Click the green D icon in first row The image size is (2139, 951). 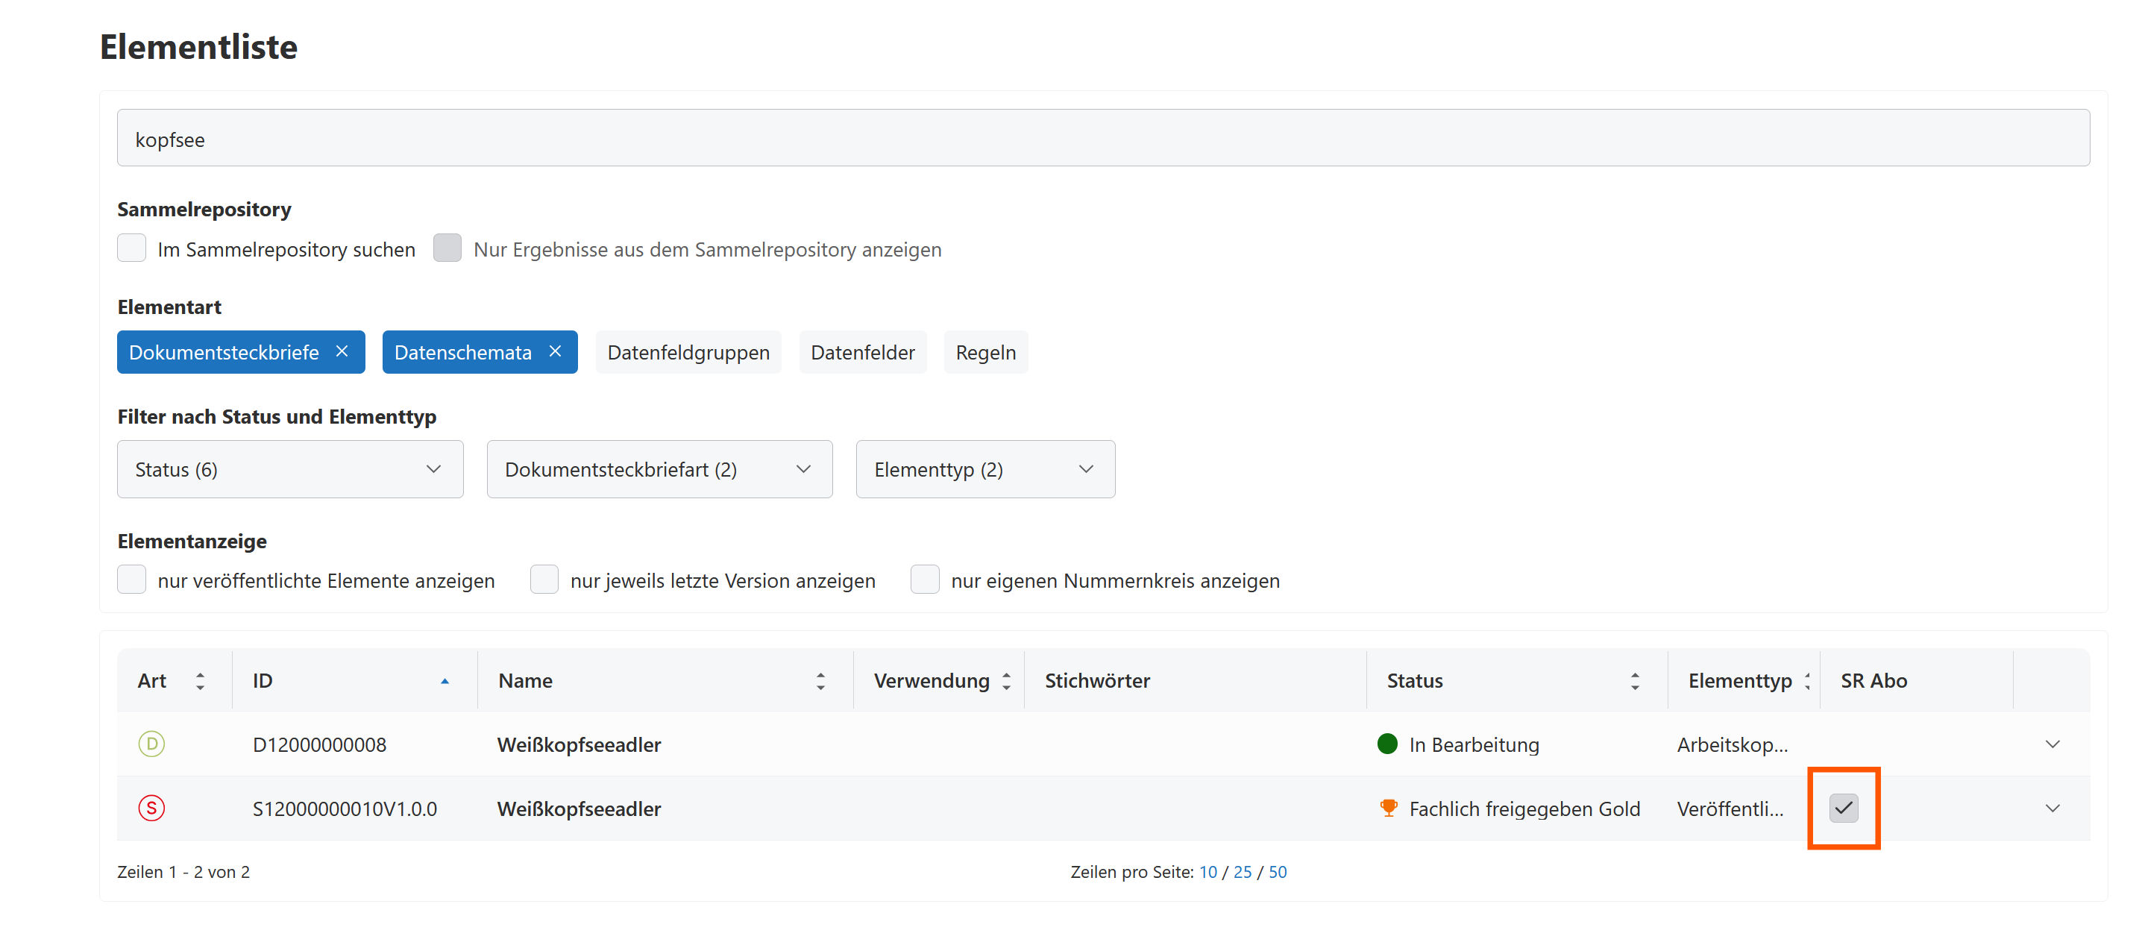[151, 744]
